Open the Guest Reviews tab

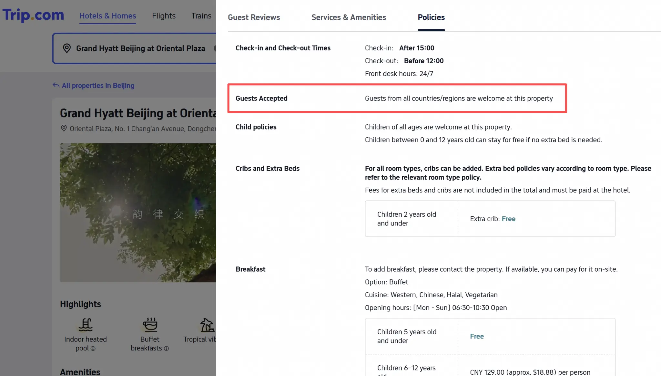(254, 17)
